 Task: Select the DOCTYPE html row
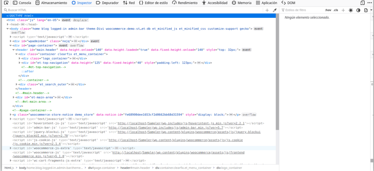coord(139,16)
